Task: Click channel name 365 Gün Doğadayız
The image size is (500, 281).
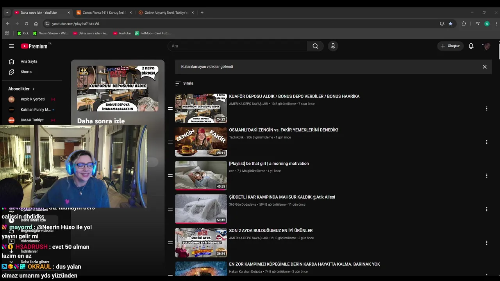Action: tap(243, 205)
